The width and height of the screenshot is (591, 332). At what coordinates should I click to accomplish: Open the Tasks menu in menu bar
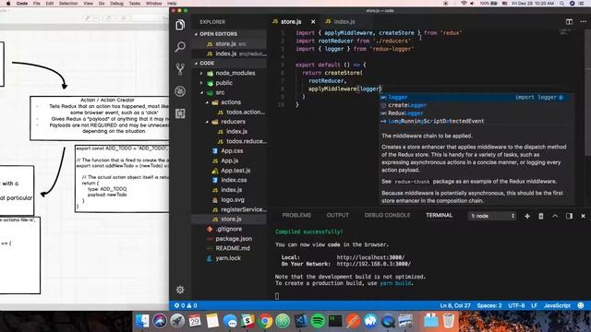[135, 4]
